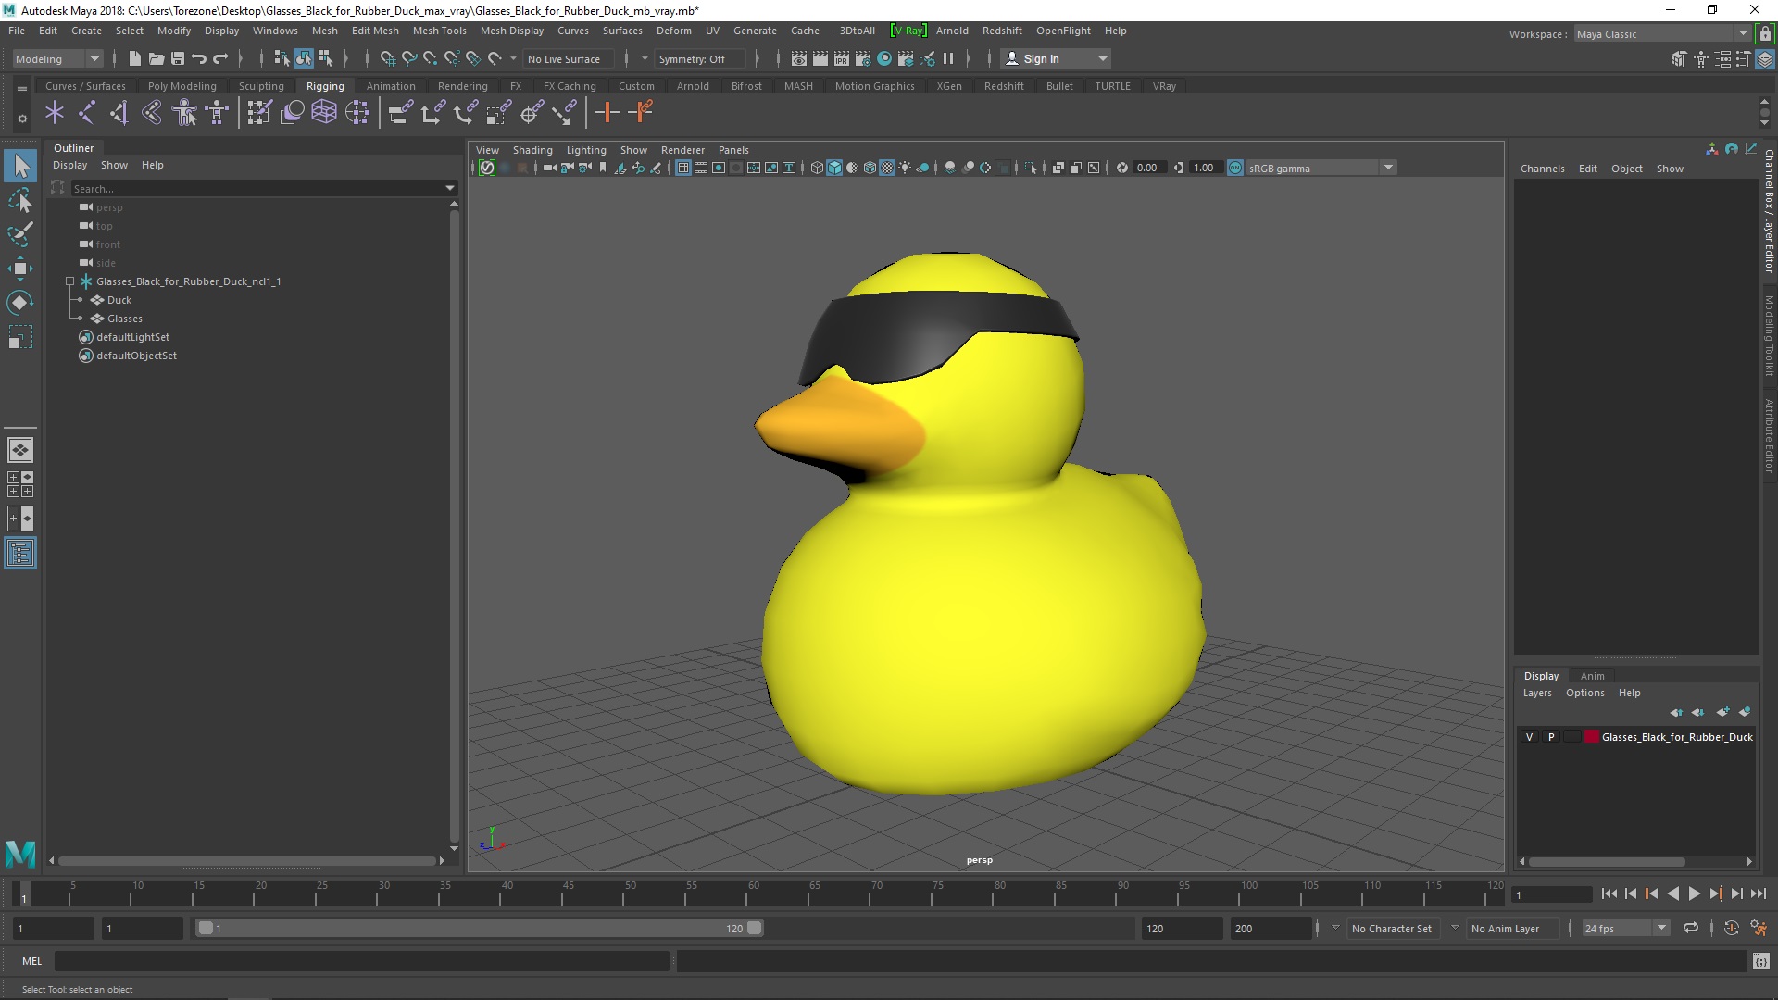Viewport: 1778px width, 1000px height.
Task: Toggle layer playback P for Glasses_Black_for_Rubber_Duck
Action: pos(1551,737)
